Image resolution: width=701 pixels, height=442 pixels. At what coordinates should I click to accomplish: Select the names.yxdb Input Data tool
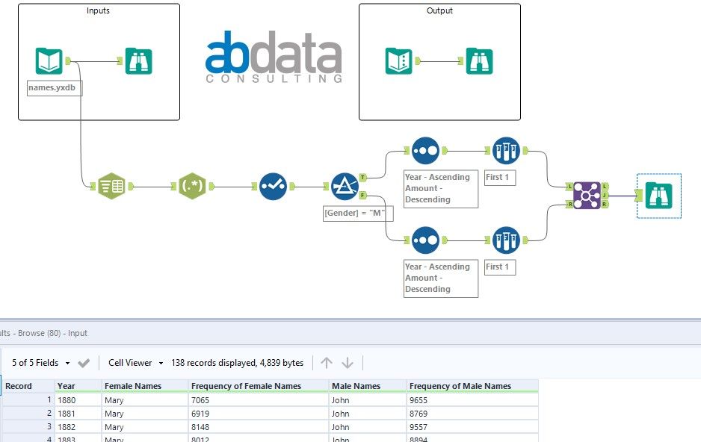point(49,60)
